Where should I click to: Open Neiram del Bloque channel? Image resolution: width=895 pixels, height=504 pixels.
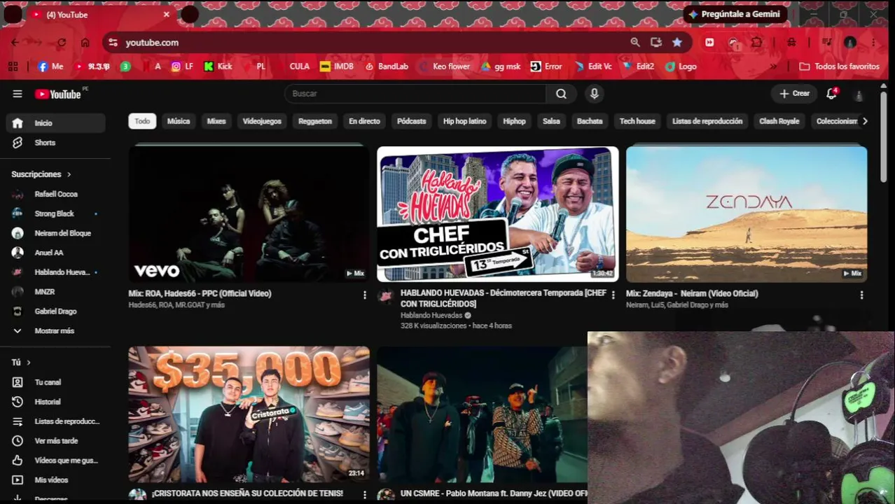[56, 233]
